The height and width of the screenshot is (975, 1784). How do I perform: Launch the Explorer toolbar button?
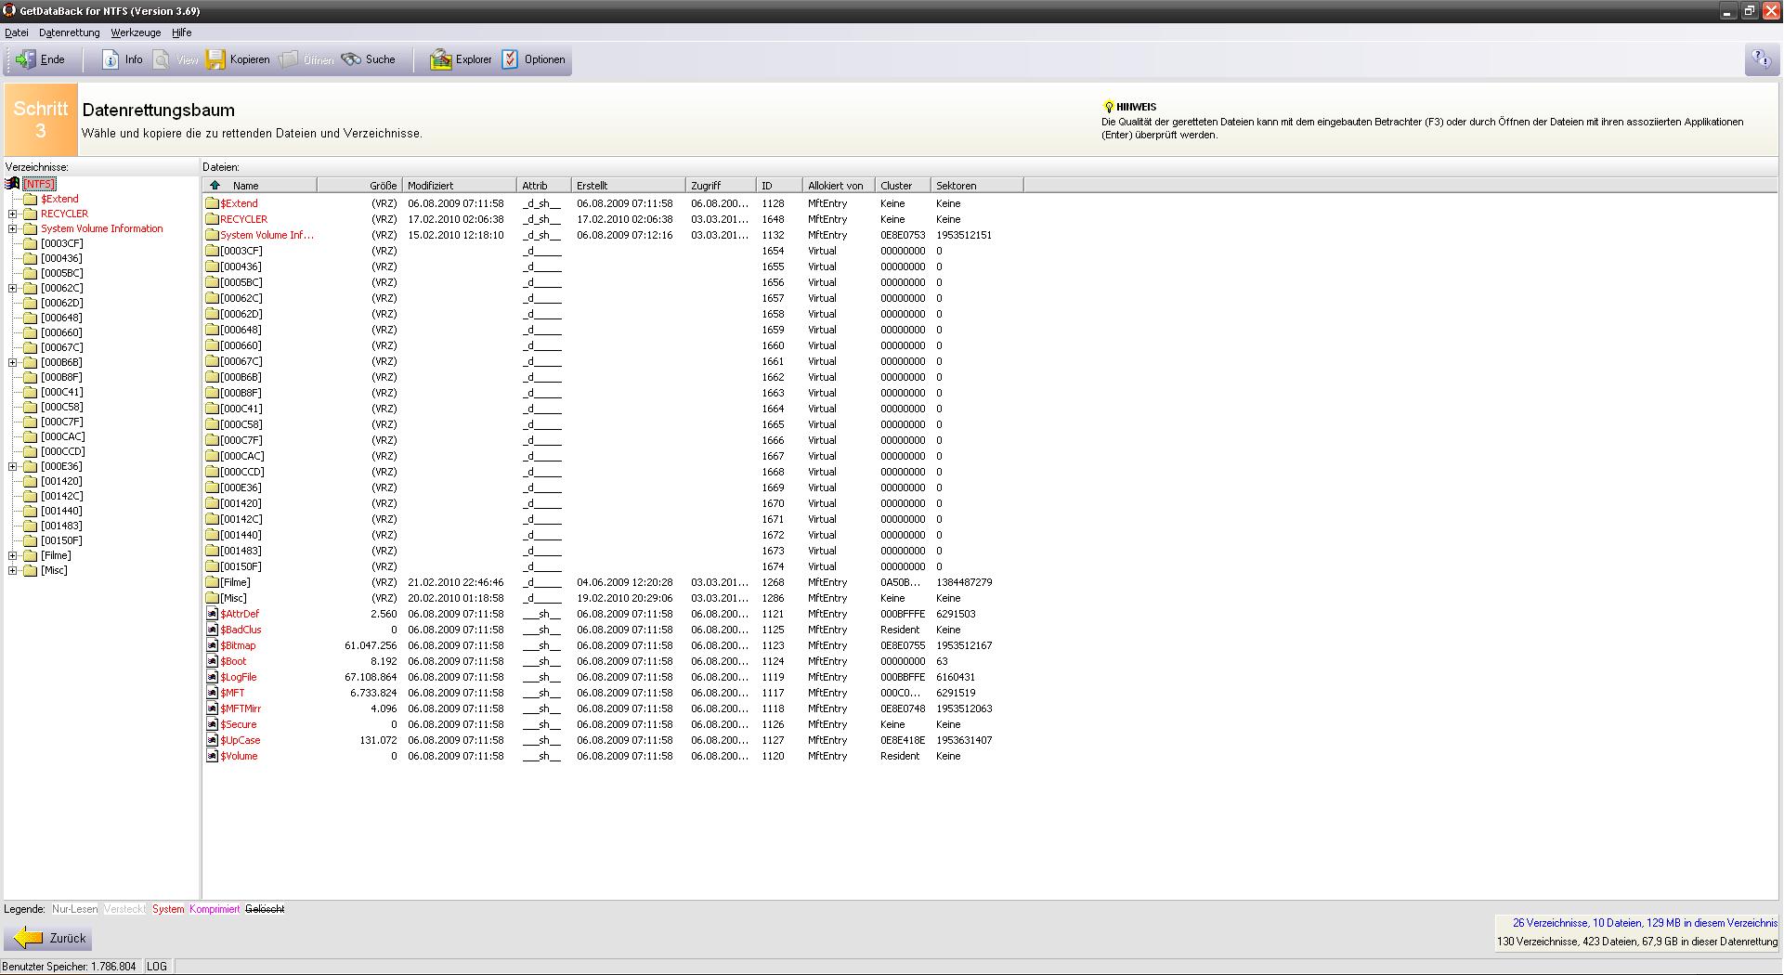(461, 59)
